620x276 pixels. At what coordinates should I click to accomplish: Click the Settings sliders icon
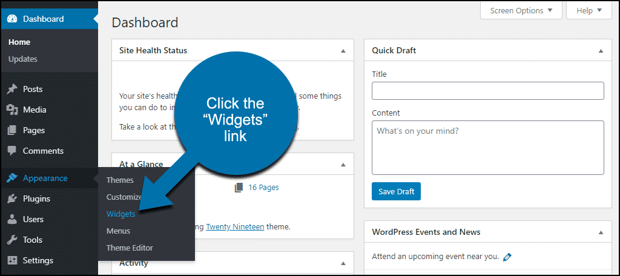click(12, 261)
